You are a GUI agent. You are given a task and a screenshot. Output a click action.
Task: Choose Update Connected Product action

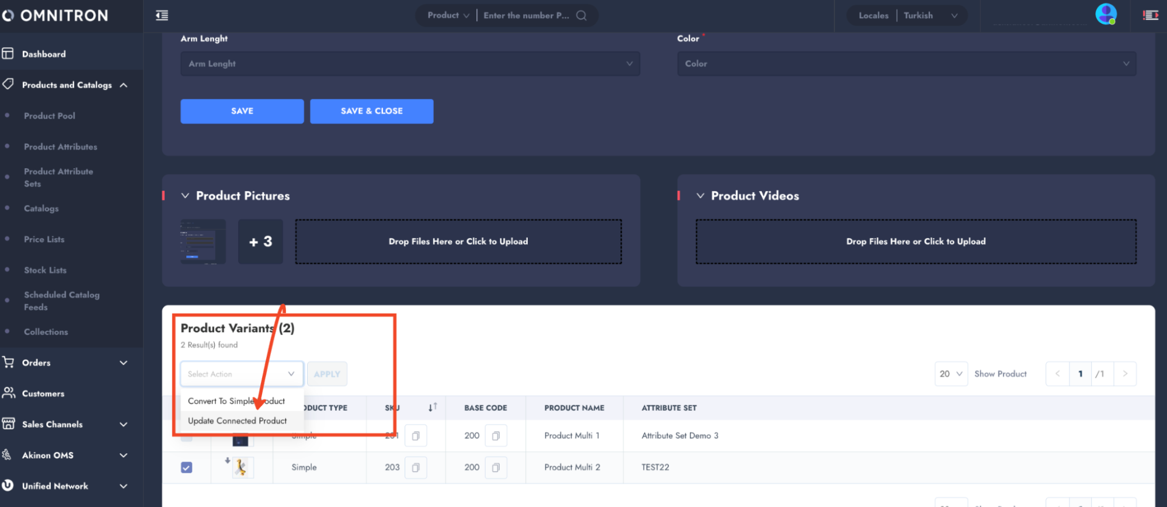(237, 421)
